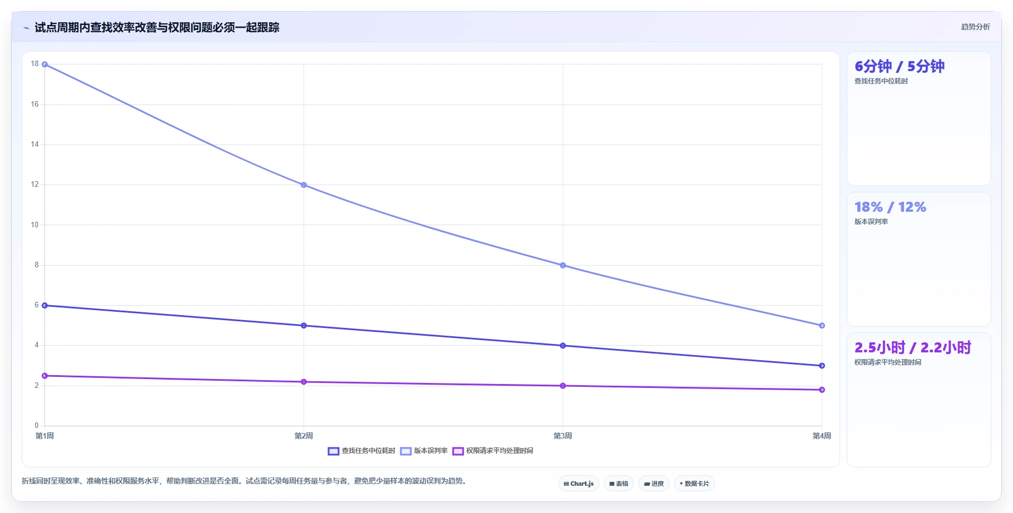Toggle the 版本误判率 legend entry
The image size is (1013, 513).
(424, 451)
